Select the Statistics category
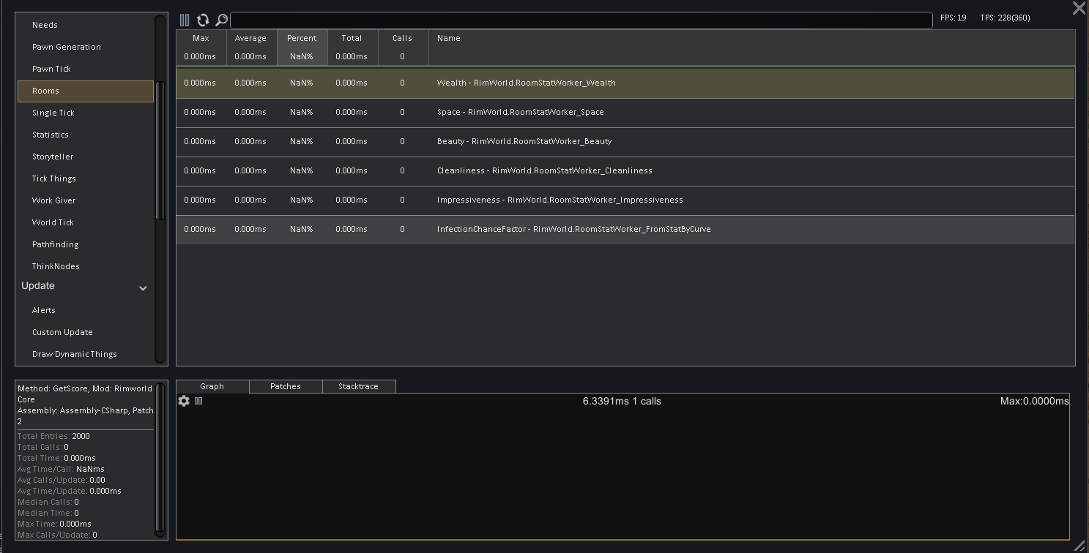Viewport: 1089px width, 553px height. click(86, 135)
